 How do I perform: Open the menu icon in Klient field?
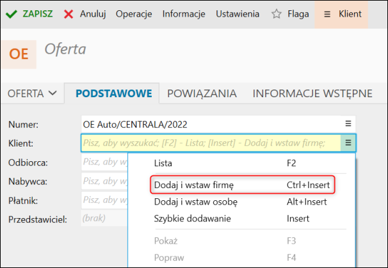click(348, 143)
